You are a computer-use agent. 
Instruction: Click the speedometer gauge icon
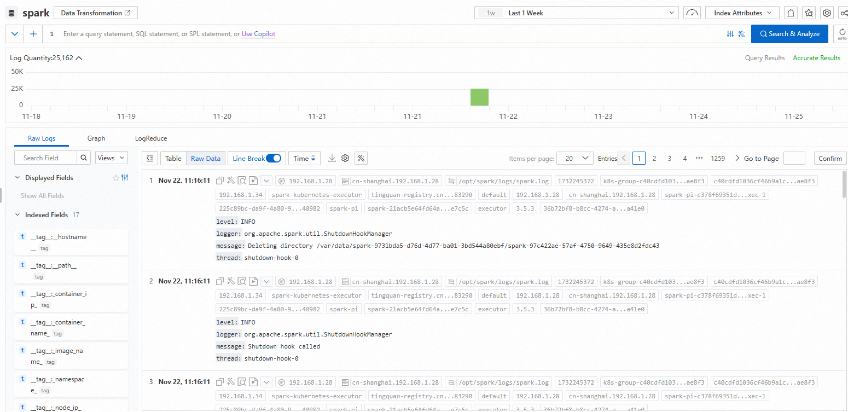(692, 13)
